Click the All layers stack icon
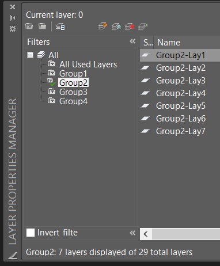 point(41,55)
